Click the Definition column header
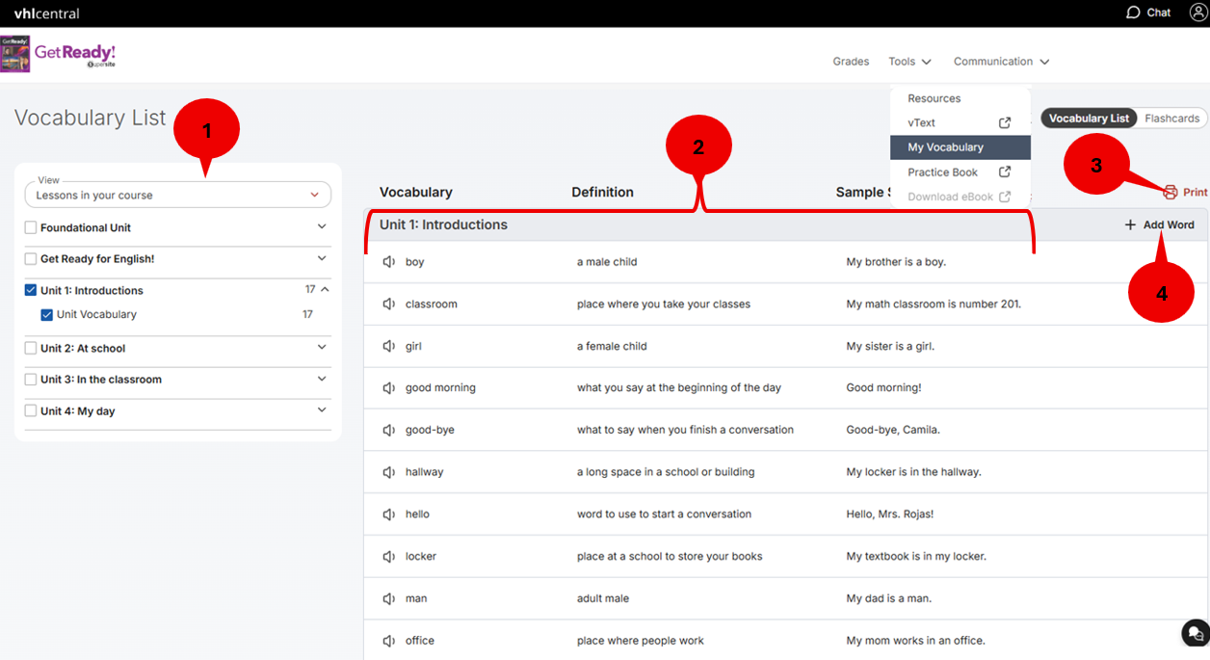1210x660 pixels. pyautogui.click(x=602, y=193)
